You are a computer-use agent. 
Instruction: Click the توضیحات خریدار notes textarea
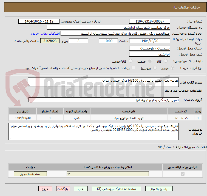point(93,131)
